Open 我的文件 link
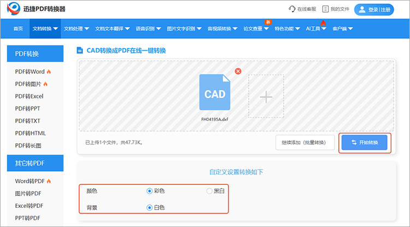Image resolution: width=410 pixels, height=227 pixels. (x=339, y=9)
